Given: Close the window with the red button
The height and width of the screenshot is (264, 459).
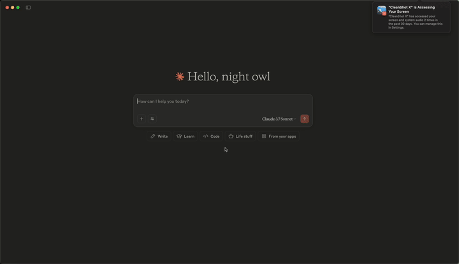Looking at the screenshot, I should tap(7, 8).
